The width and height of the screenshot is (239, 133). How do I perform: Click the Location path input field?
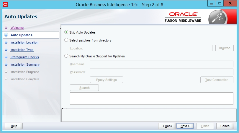tap(151, 48)
